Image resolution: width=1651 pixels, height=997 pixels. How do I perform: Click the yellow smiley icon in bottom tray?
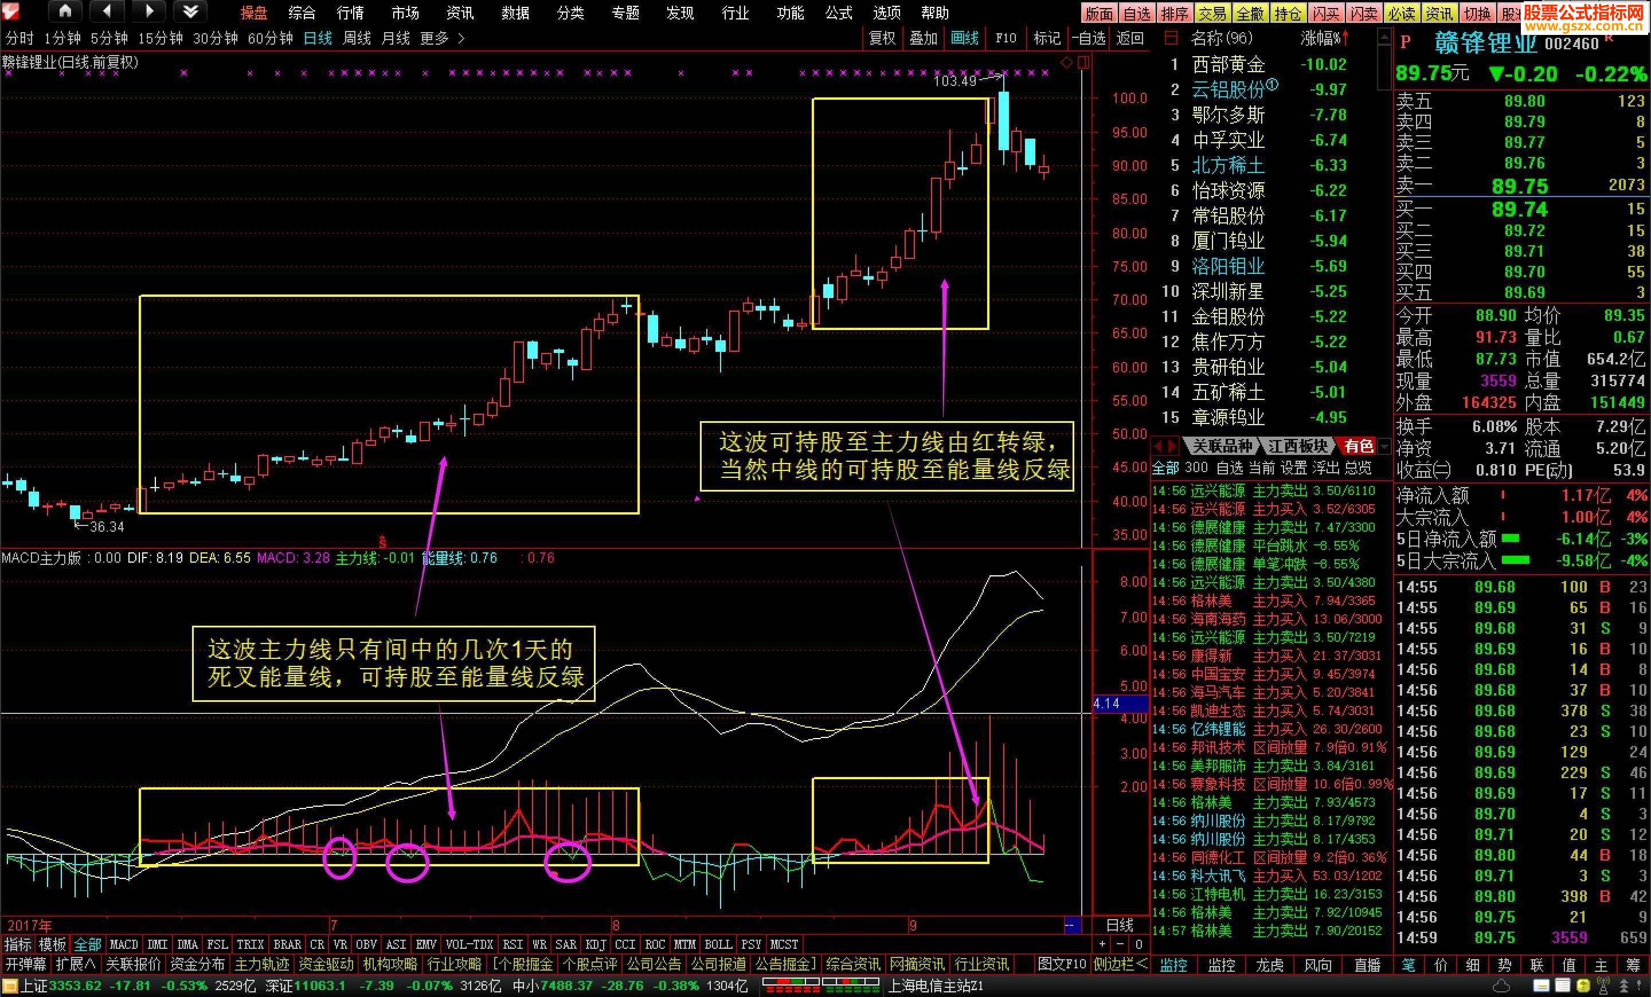(x=1583, y=986)
